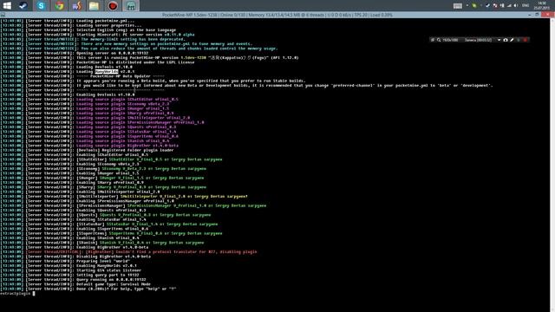555x312 pixels.
Task: Open the green NVIDIA tray icon
Action: coord(474,6)
